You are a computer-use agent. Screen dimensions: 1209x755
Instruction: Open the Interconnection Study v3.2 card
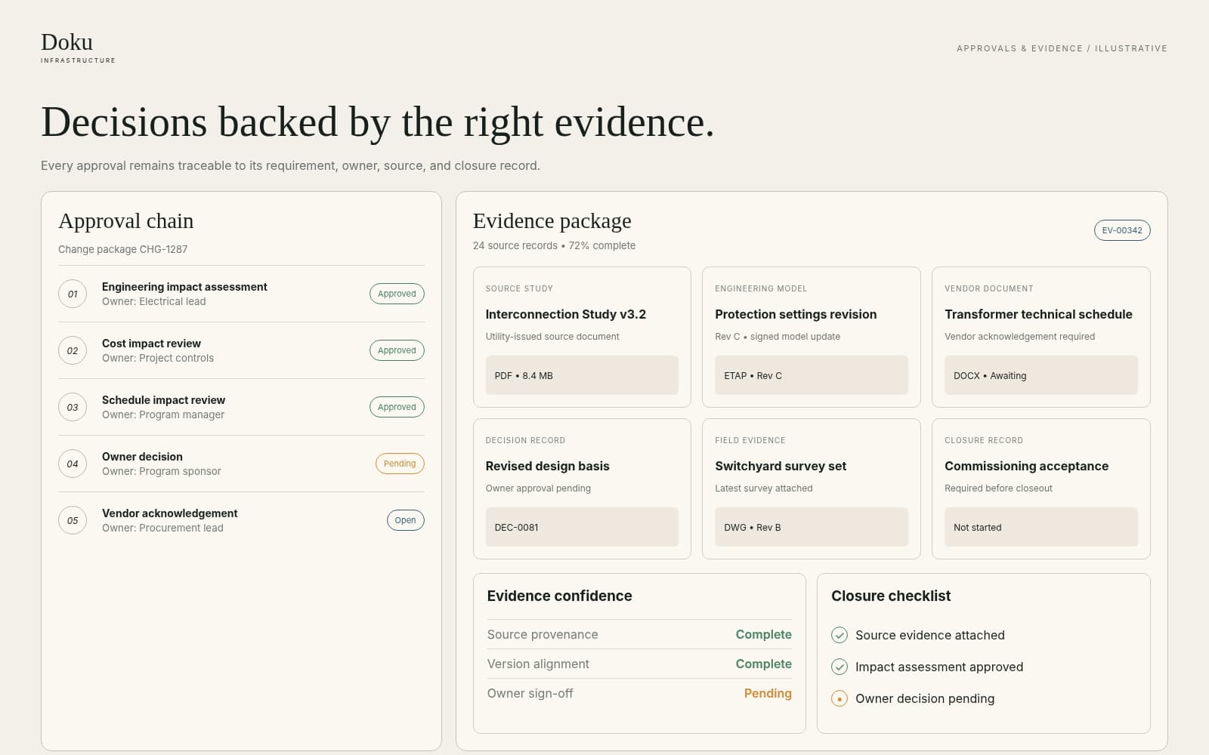coord(582,337)
